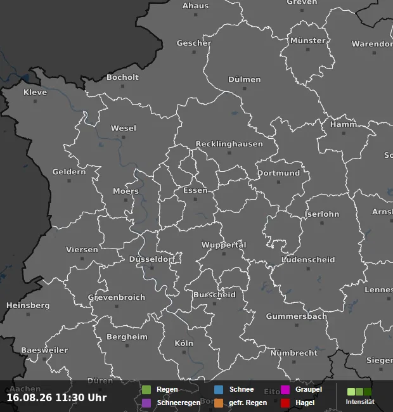Click the Schneeregen legend text
Image resolution: width=393 pixels, height=412 pixels.
click(x=179, y=402)
